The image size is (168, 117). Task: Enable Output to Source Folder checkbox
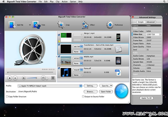[83, 97]
